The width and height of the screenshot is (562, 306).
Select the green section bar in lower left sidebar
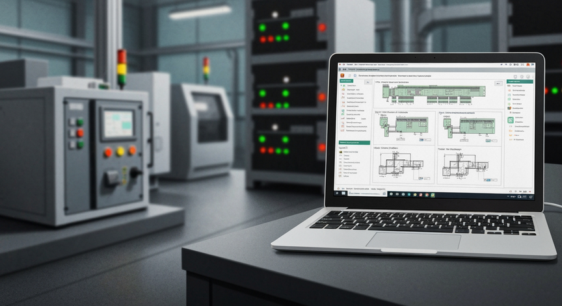click(354, 142)
